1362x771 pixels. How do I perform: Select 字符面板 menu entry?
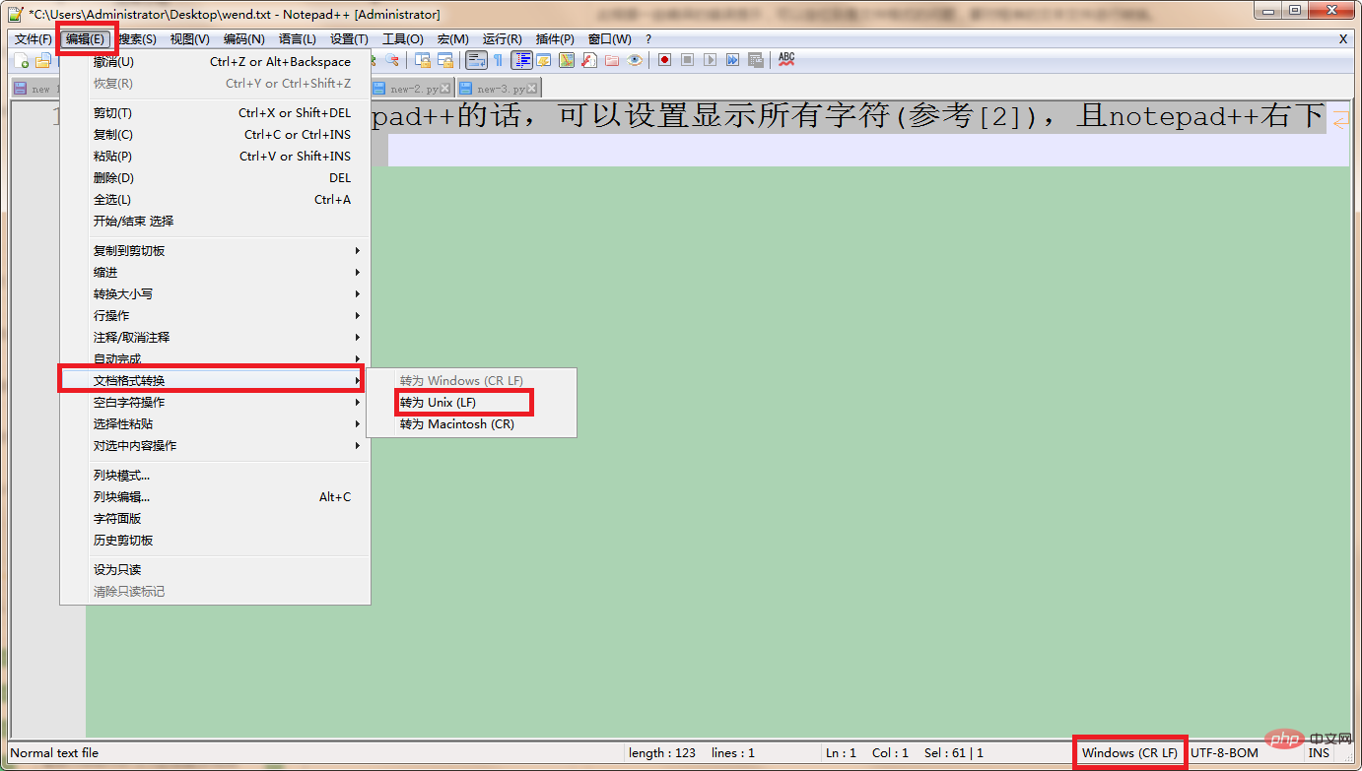tap(215, 519)
